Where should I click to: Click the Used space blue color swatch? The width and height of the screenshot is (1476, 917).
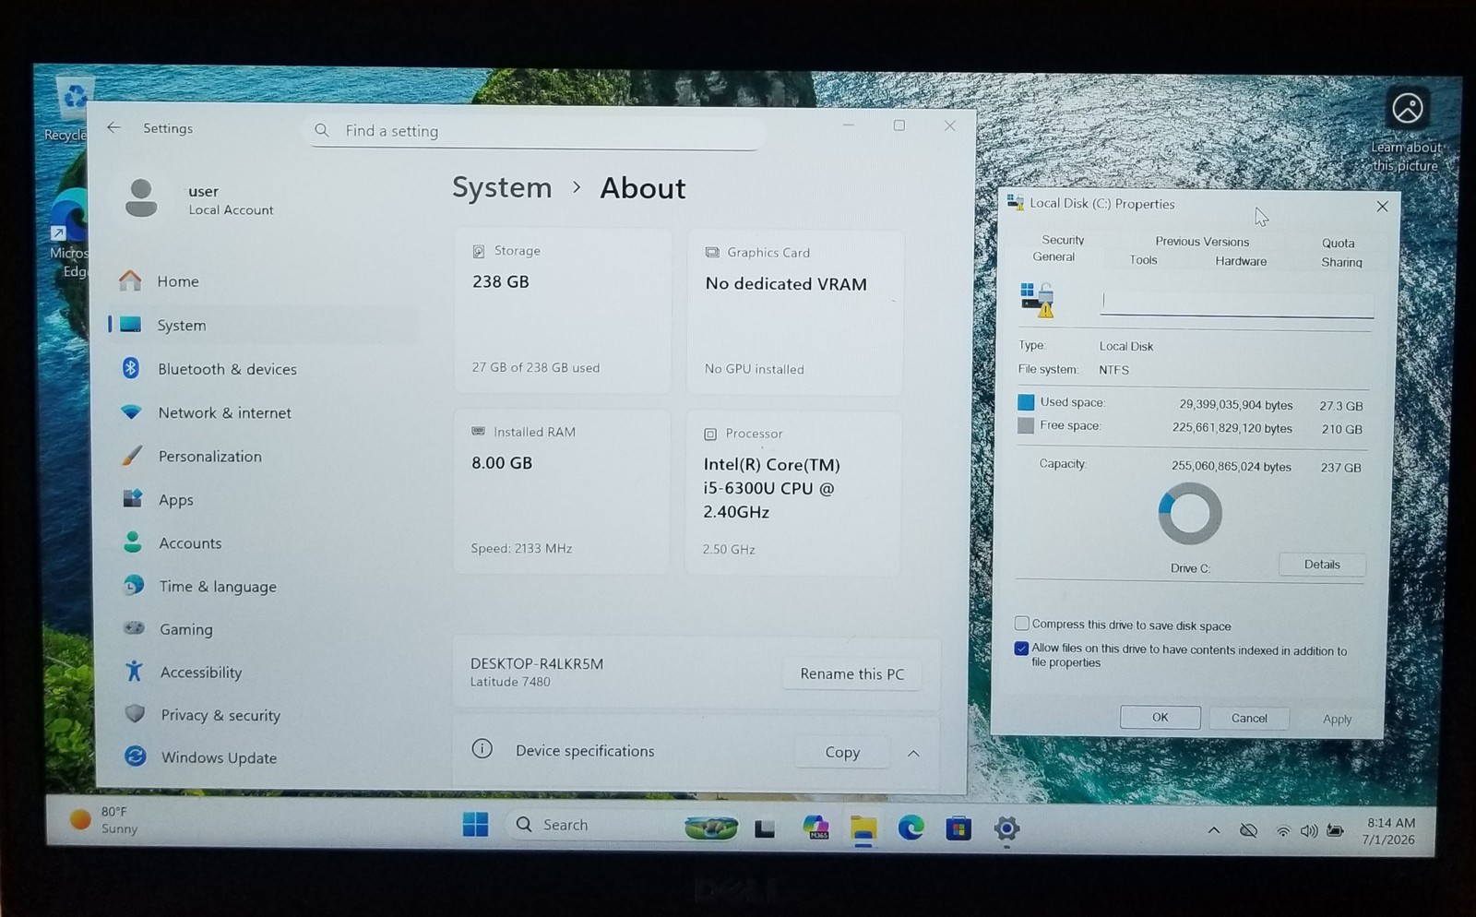(x=1026, y=402)
